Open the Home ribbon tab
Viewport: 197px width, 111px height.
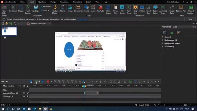pos(23,2)
